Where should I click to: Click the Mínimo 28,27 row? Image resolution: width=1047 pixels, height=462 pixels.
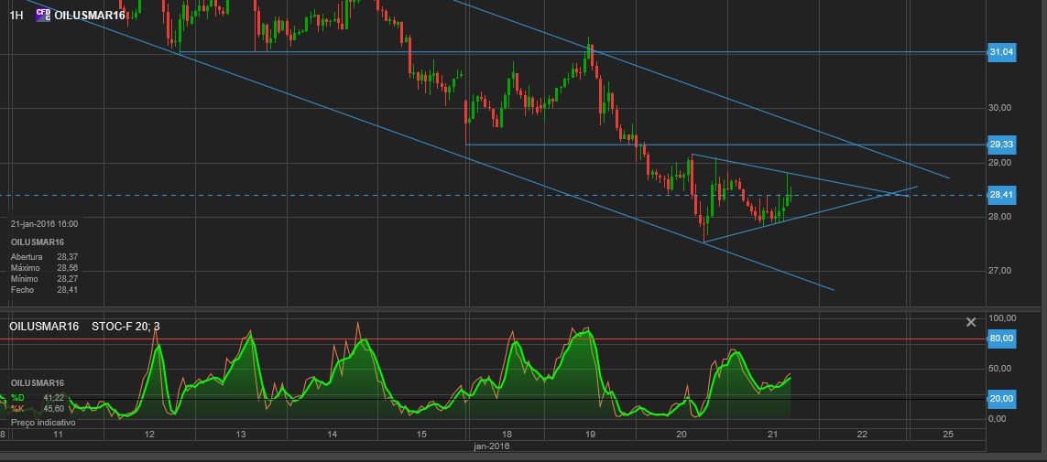tap(44, 279)
